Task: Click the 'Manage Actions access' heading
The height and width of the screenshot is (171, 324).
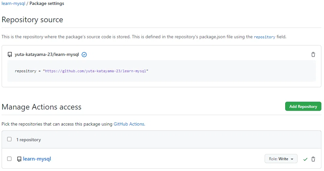Action: pyautogui.click(x=41, y=107)
